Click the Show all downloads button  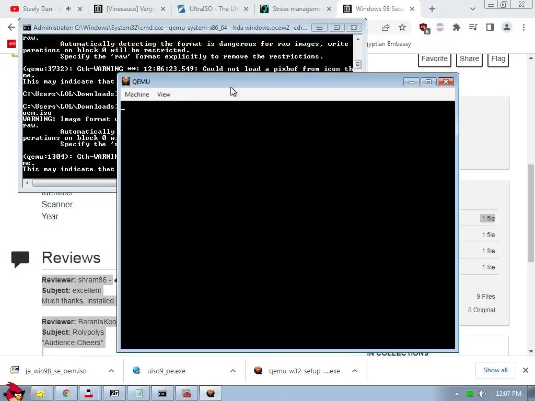tap(495, 370)
